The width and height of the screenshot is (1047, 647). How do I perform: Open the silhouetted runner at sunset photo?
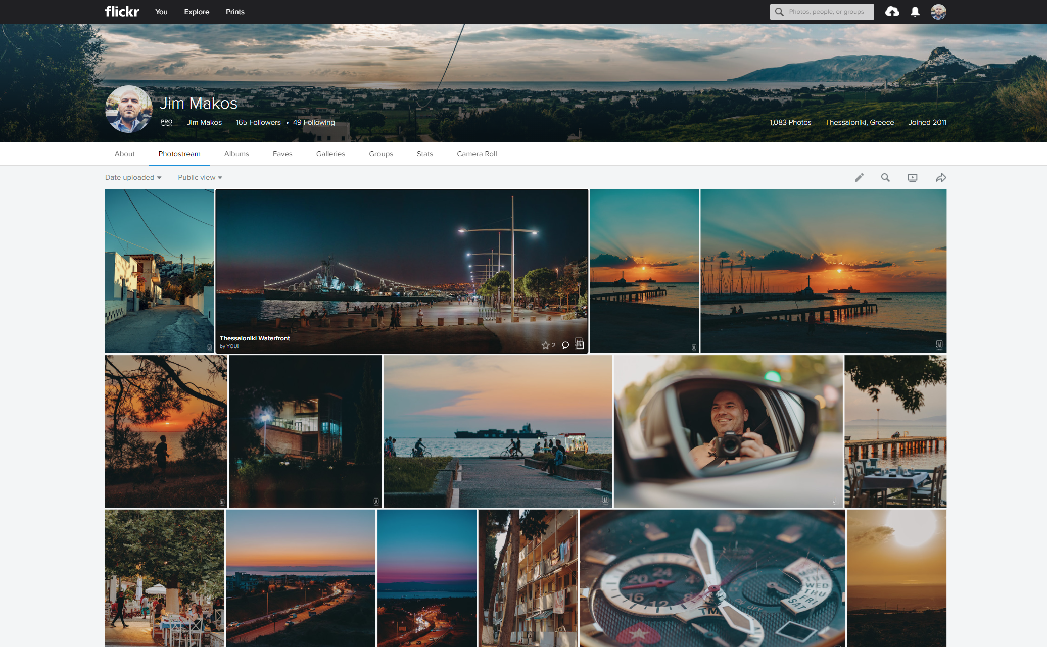point(166,431)
